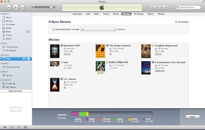Image resolution: width=205 pixels, height=130 pixels.
Task: Expand the iPad device disclosure triangle
Action: 1,59
